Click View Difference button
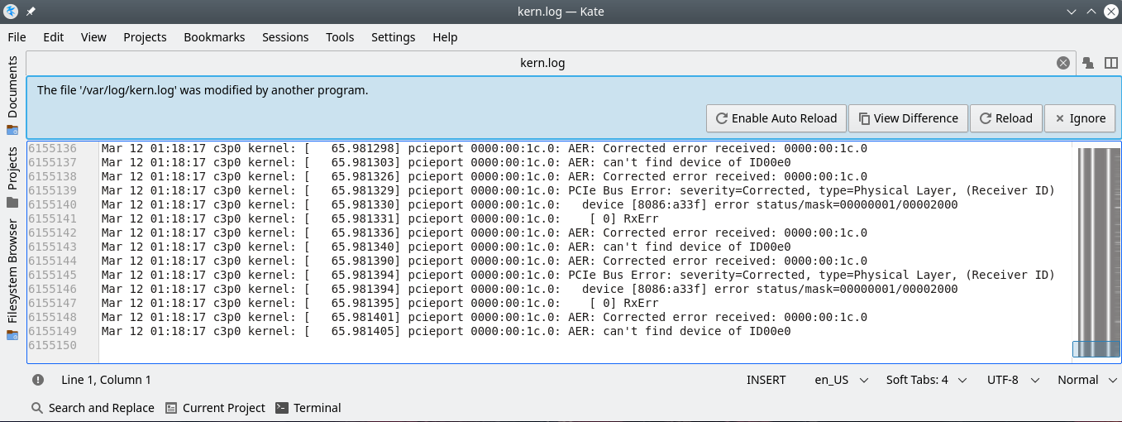Image resolution: width=1122 pixels, height=422 pixels. [x=908, y=118]
